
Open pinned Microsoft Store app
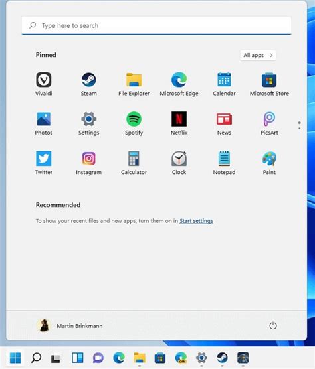[x=269, y=84]
